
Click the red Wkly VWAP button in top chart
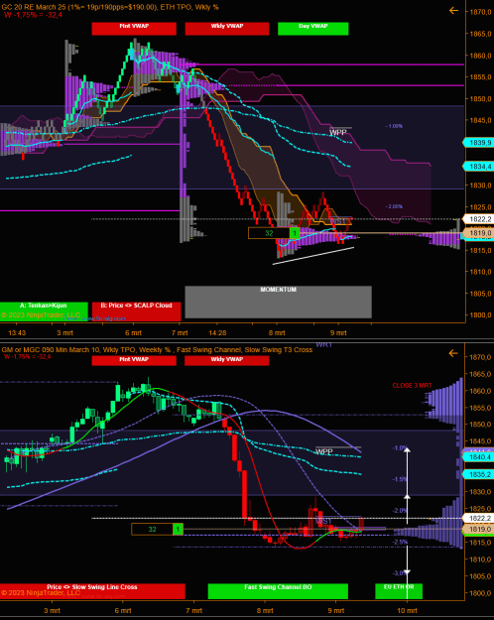[227, 29]
